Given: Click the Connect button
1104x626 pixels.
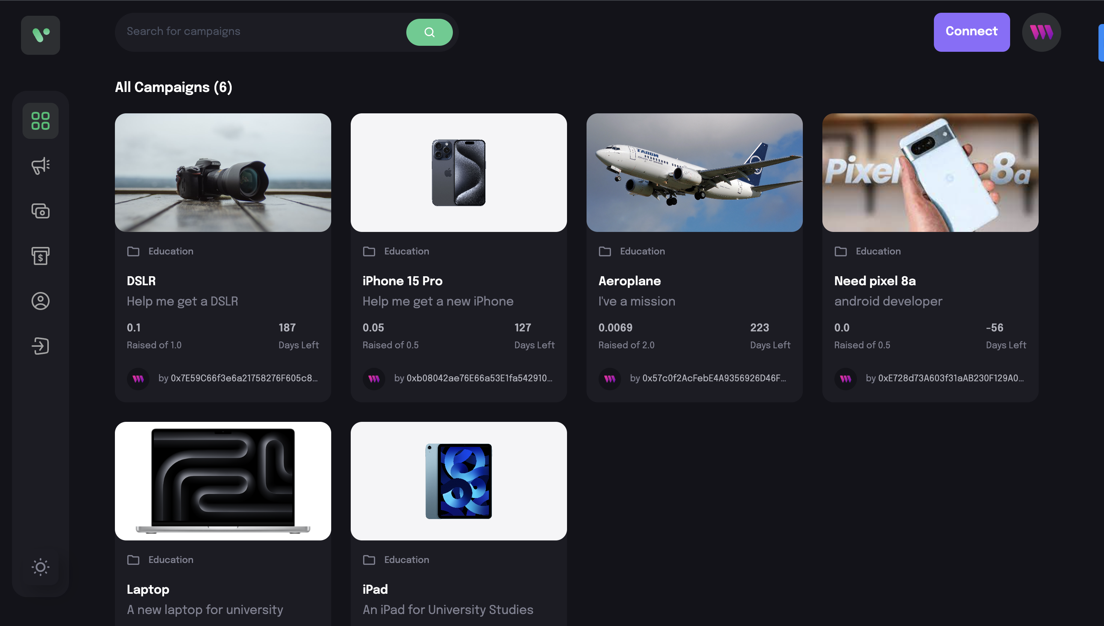Looking at the screenshot, I should tap(971, 32).
